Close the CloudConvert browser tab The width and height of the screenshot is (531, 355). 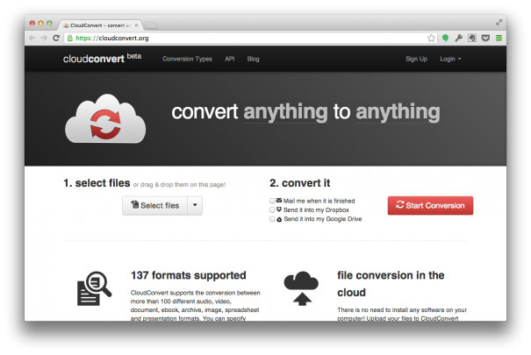click(136, 25)
